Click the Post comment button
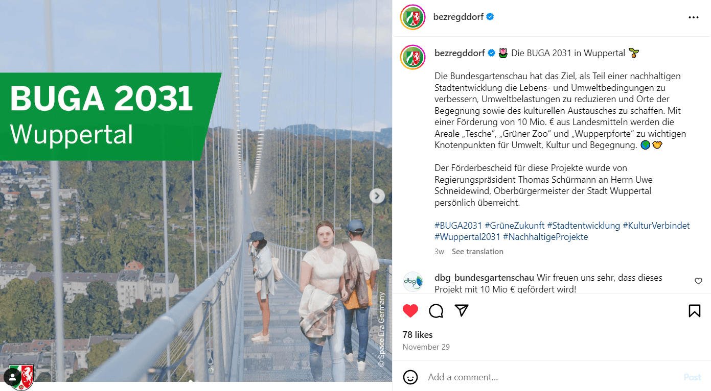The height and width of the screenshot is (391, 711). tap(693, 377)
